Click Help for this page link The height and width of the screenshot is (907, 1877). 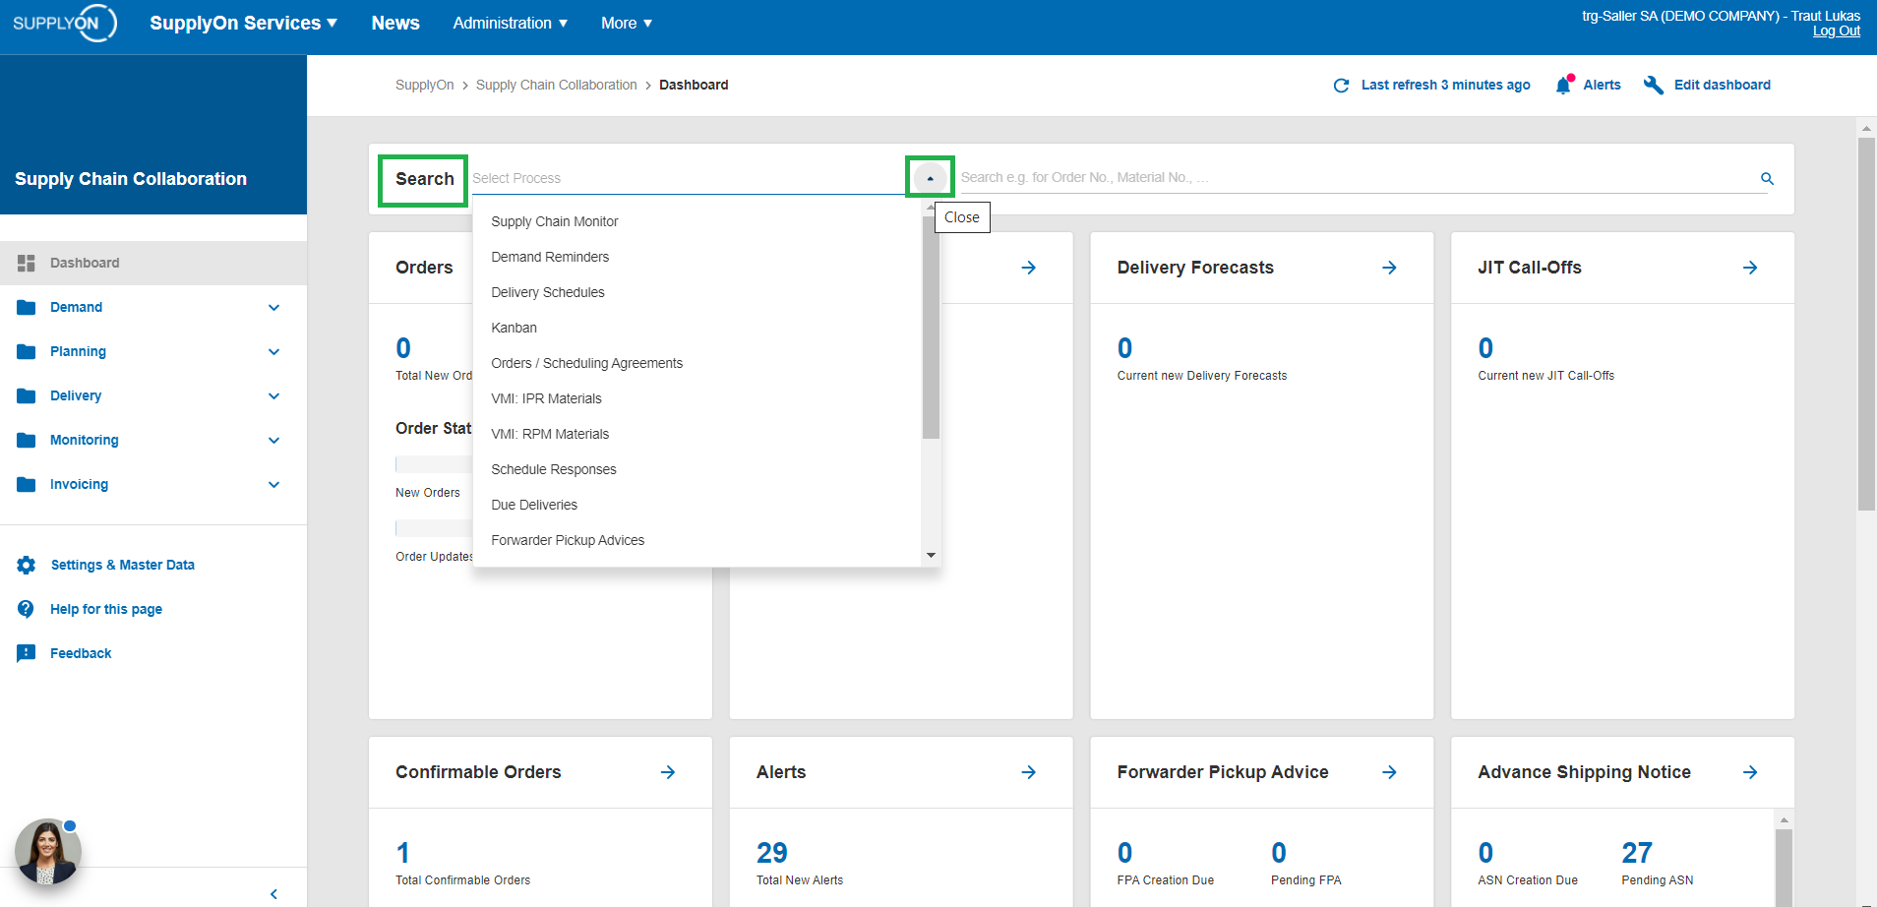pos(106,609)
